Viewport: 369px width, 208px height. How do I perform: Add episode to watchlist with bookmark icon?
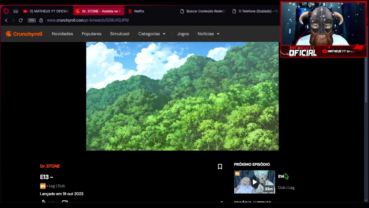(x=220, y=167)
